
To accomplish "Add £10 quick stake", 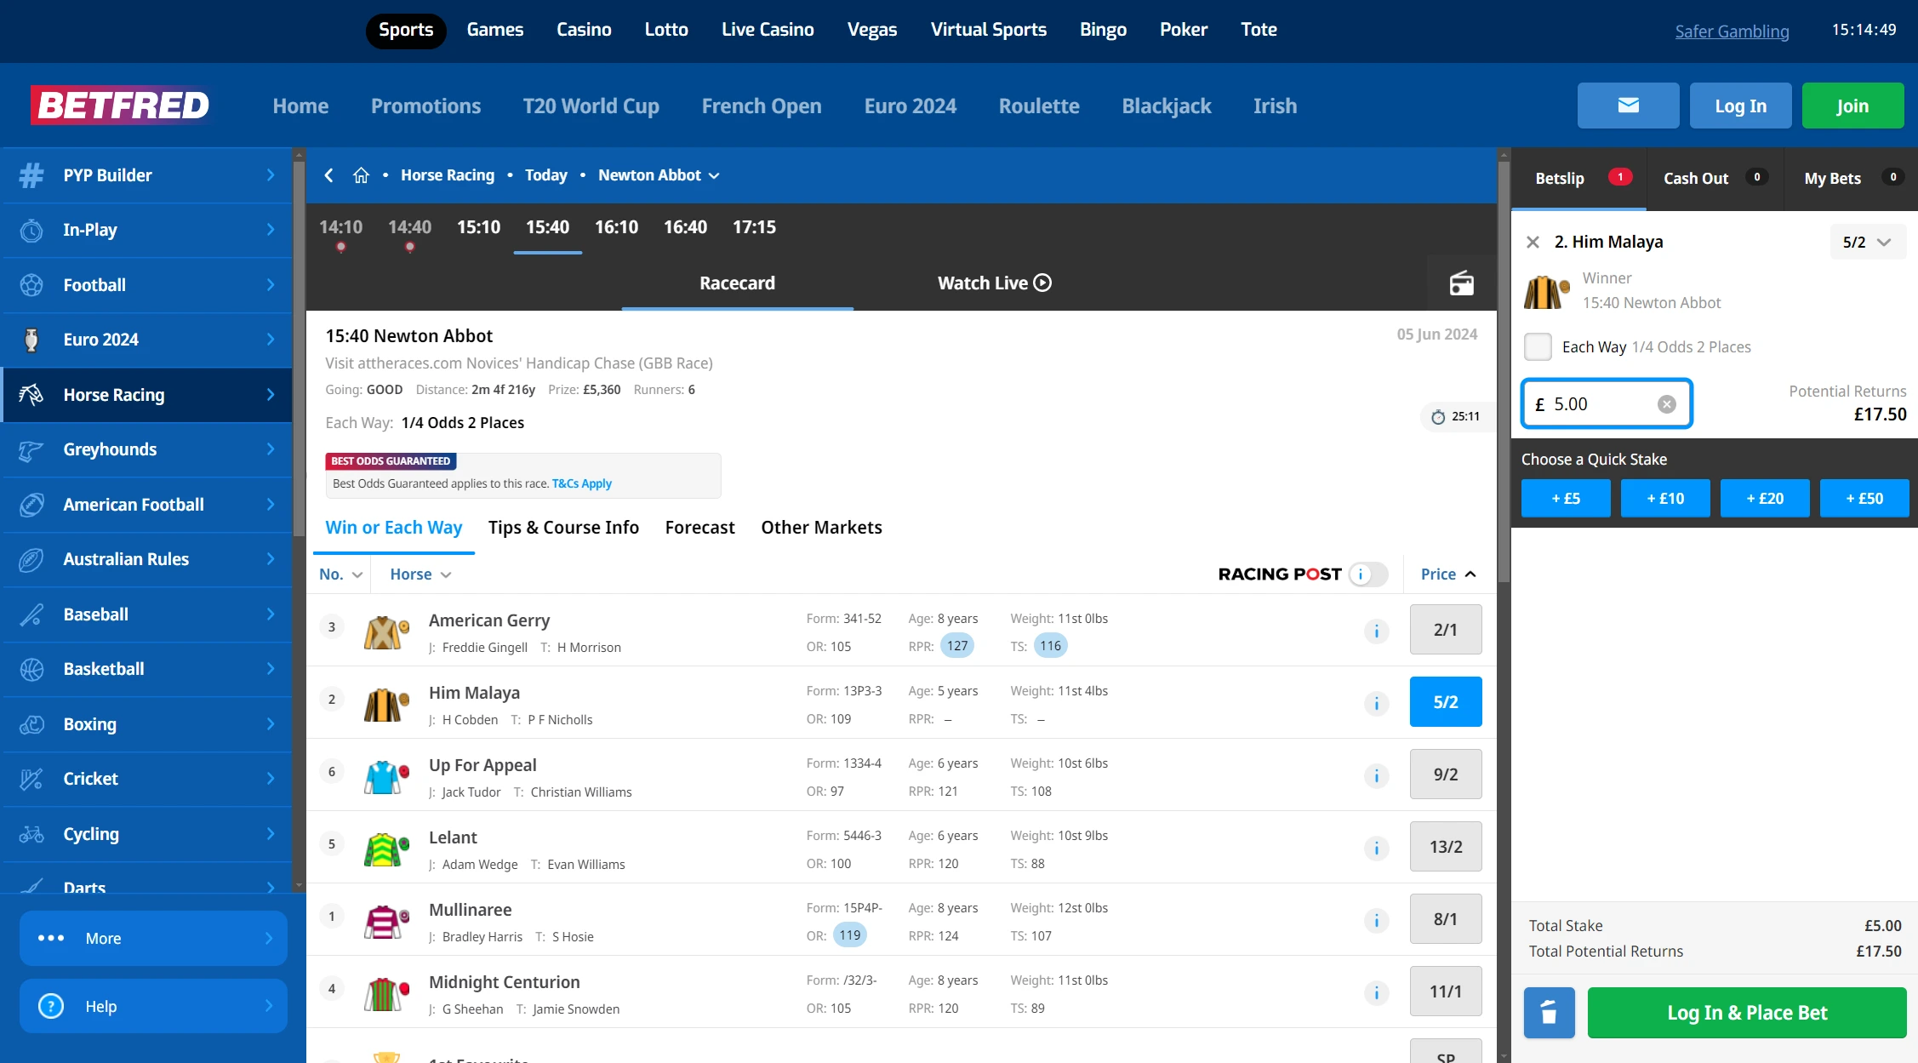I will [1664, 499].
